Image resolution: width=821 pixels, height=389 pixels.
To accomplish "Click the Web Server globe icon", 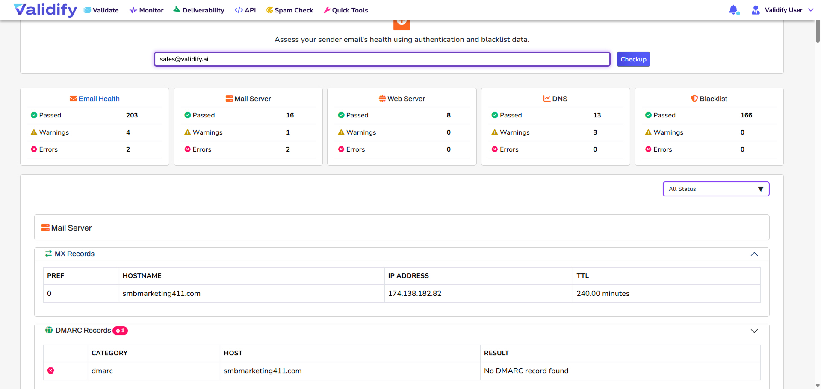I will (382, 99).
